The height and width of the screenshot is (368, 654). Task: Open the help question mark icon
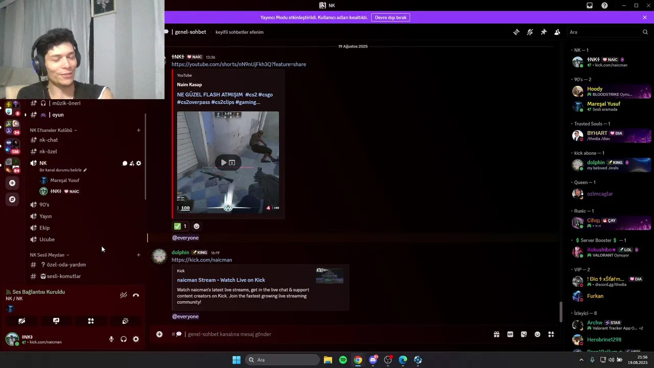[x=604, y=6]
